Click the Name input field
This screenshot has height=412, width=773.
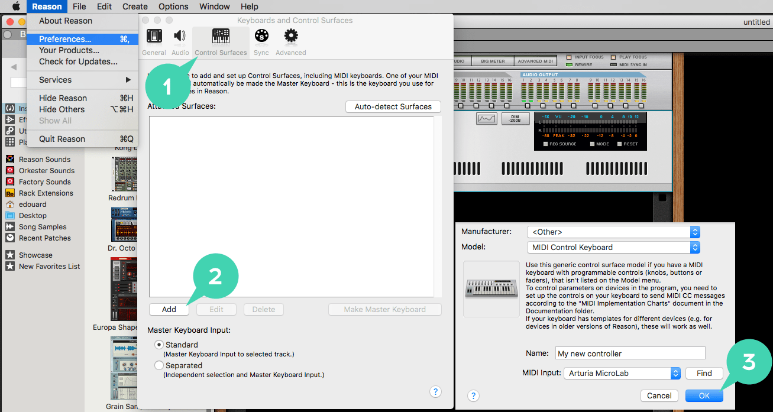coord(630,353)
